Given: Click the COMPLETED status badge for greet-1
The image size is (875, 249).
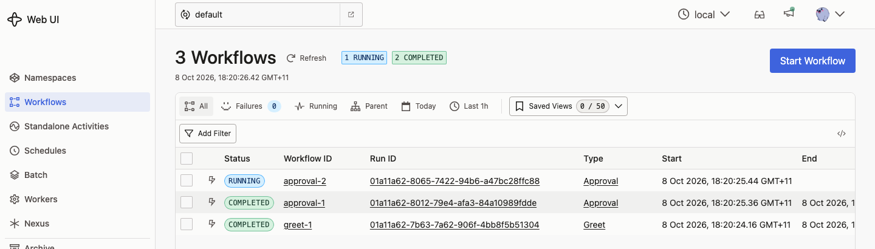Looking at the screenshot, I should (x=249, y=225).
